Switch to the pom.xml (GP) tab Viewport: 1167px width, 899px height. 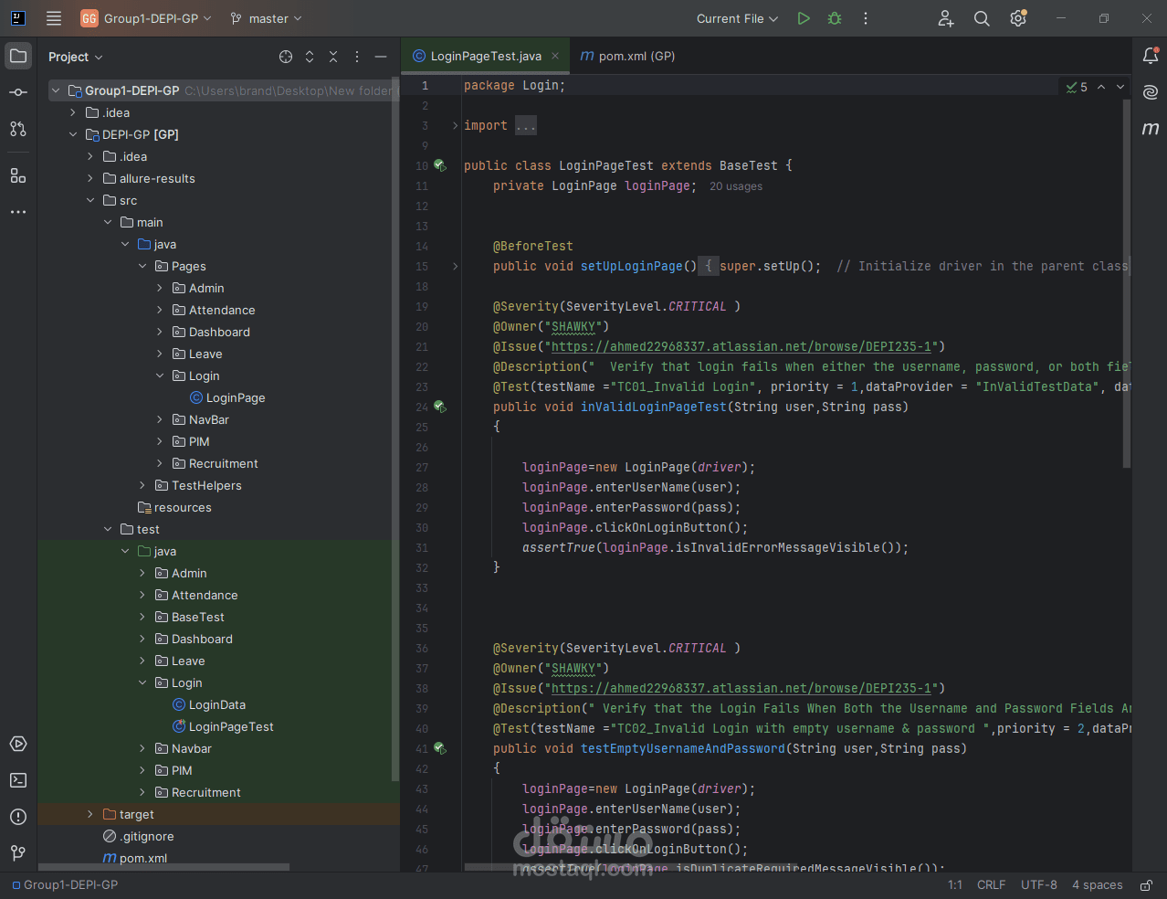click(628, 56)
